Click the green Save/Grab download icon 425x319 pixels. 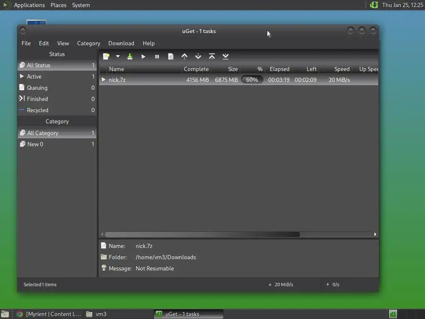coord(130,56)
